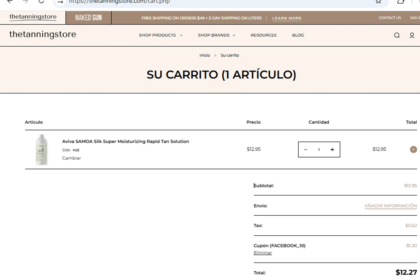Increase quantity with plus button
420x280 pixels.
click(332, 150)
